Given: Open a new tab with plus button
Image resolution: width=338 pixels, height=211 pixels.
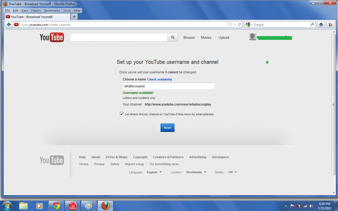Looking at the screenshot, I should click(x=74, y=17).
